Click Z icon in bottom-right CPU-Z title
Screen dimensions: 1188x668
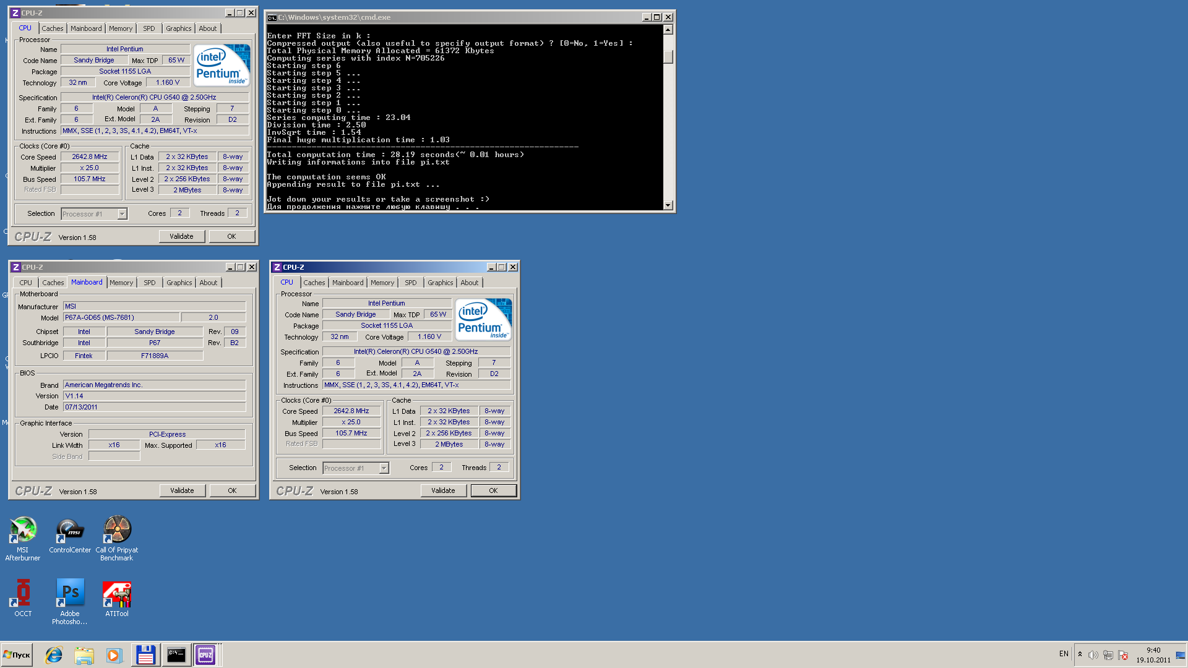click(x=277, y=267)
